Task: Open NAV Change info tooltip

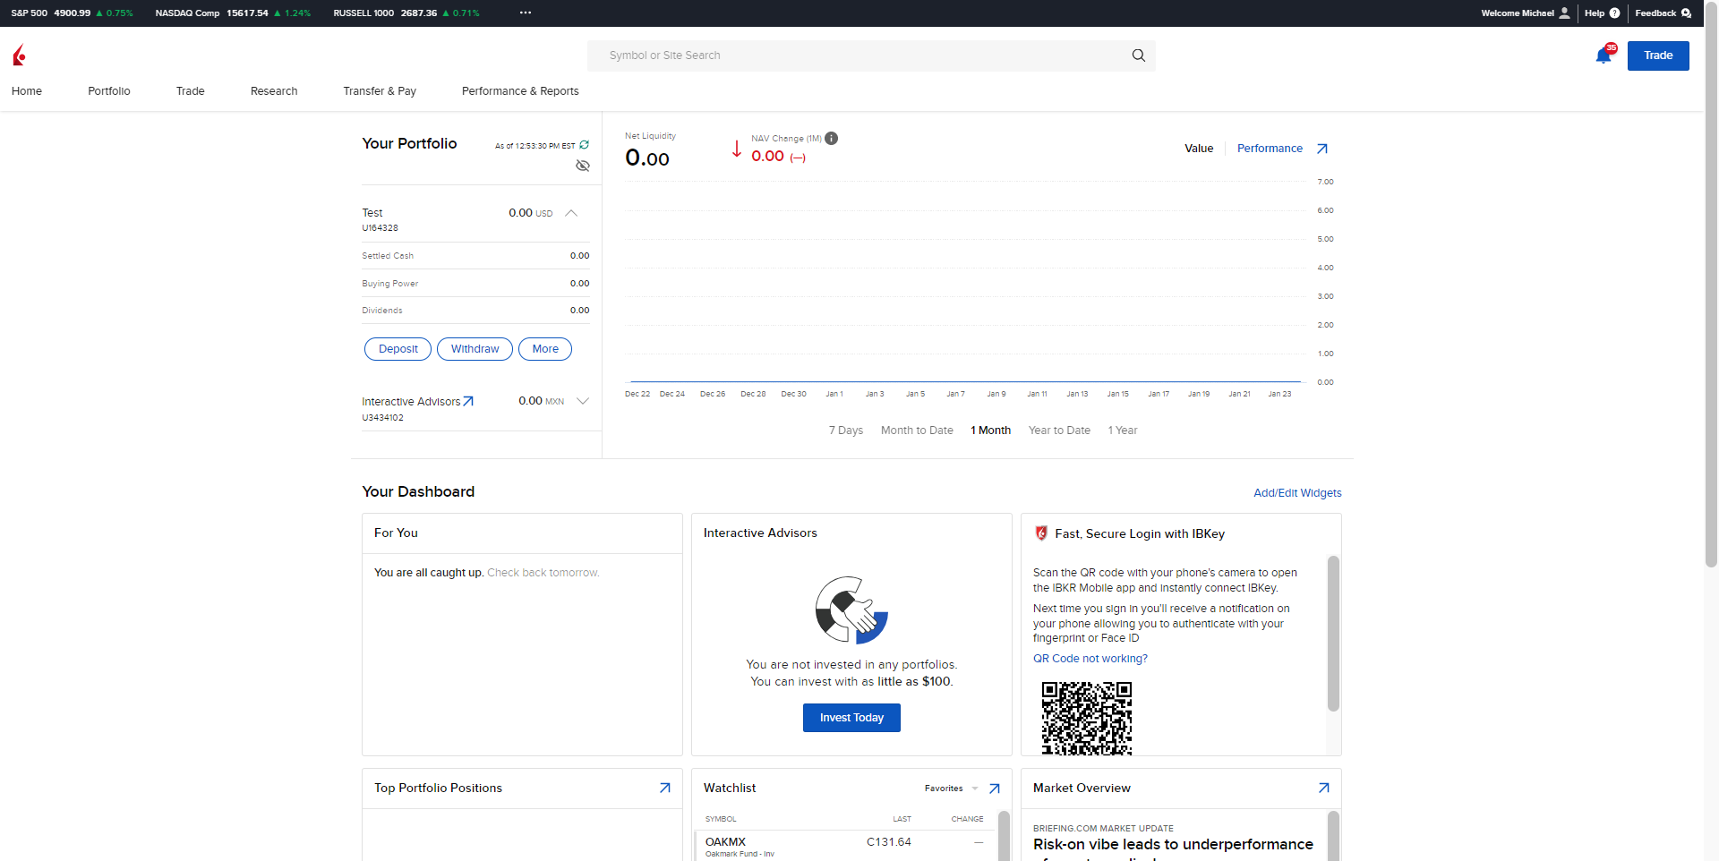Action: pyautogui.click(x=831, y=138)
